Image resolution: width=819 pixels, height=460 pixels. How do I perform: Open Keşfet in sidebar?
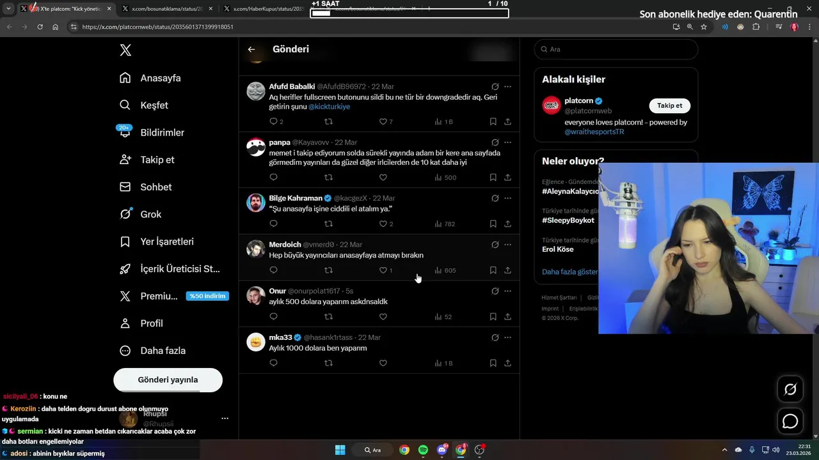[x=144, y=105]
